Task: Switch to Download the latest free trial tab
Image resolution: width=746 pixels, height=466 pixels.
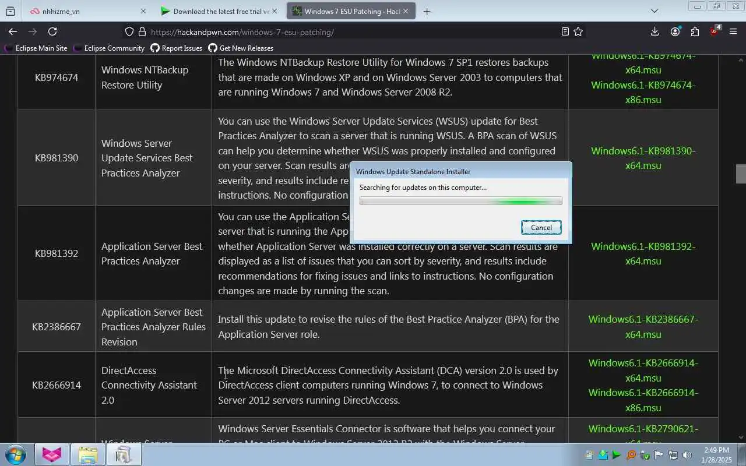Action: point(219,11)
